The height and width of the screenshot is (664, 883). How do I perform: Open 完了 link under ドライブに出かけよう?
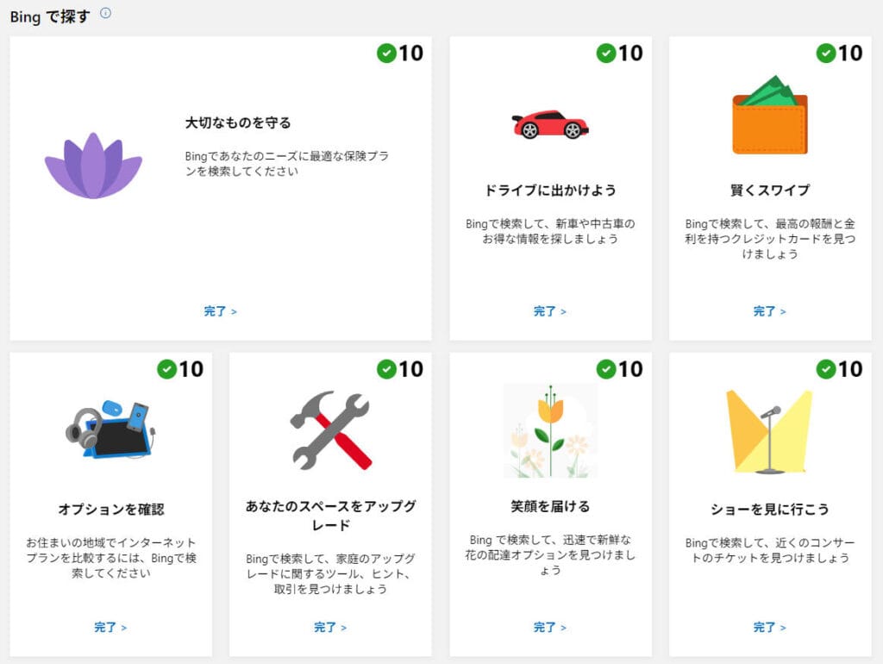coord(549,311)
